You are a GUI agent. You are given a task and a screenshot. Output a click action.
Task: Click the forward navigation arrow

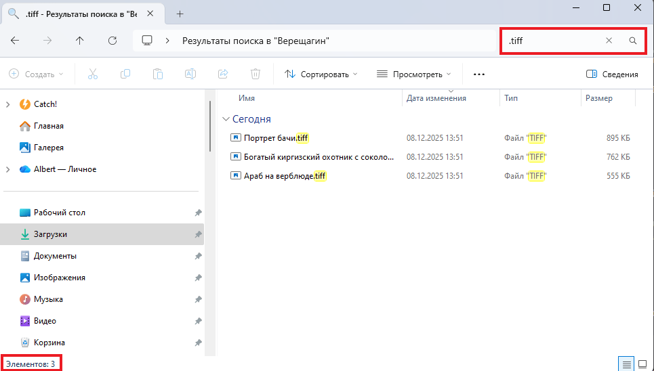click(47, 41)
